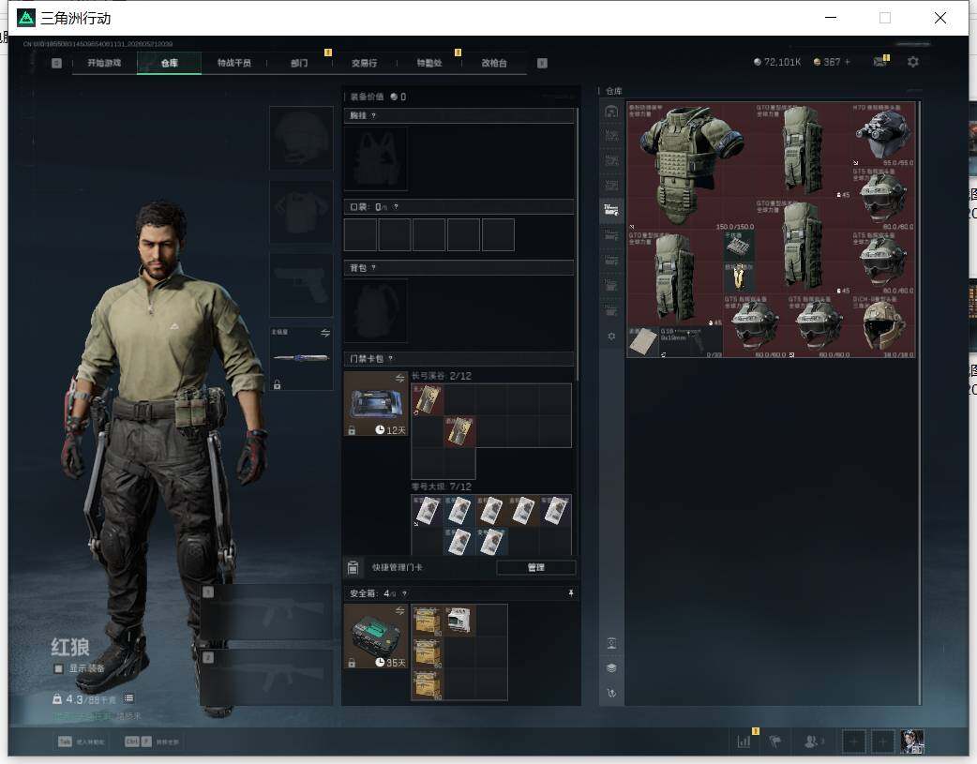Click the 管理 button
The height and width of the screenshot is (764, 977).
click(x=536, y=567)
